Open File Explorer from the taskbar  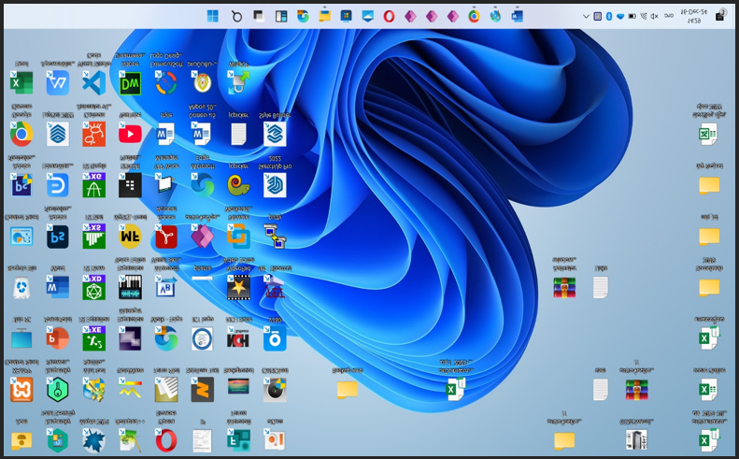(x=324, y=16)
